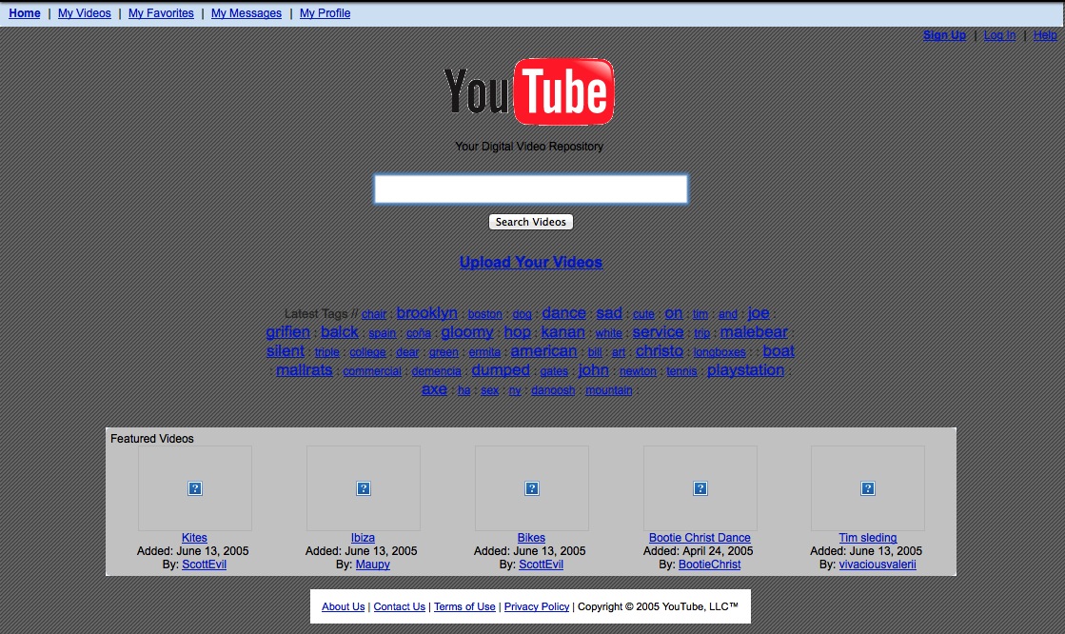
Task: Open the Ibiza video title link
Action: tap(363, 538)
